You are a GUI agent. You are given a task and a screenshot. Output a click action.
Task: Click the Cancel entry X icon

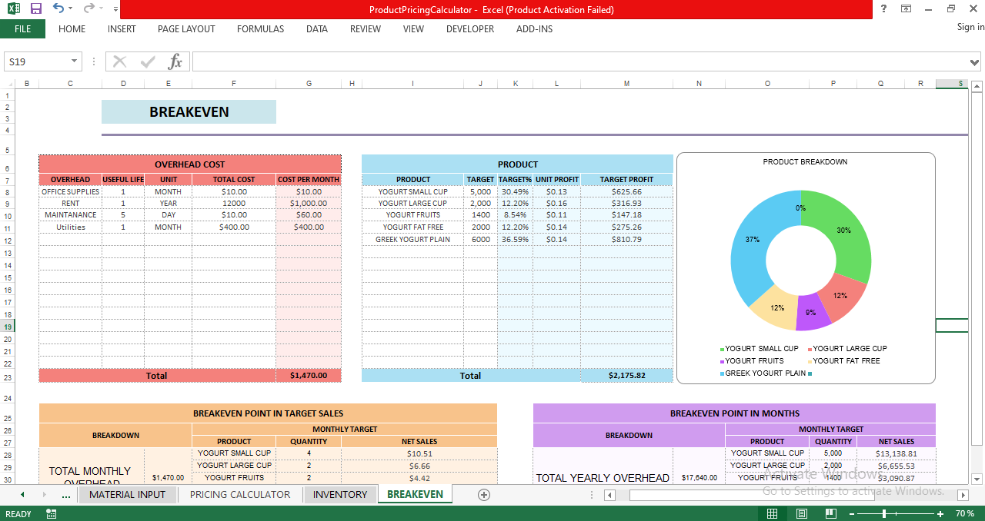[120, 61]
